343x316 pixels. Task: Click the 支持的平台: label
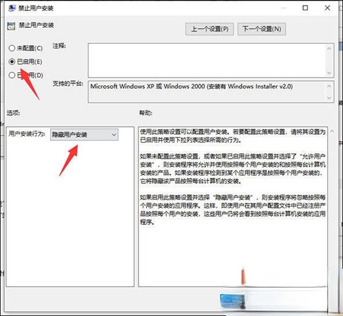(x=68, y=84)
